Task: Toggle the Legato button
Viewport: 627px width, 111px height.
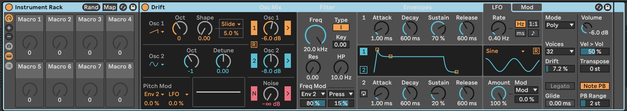Action: (x=560, y=86)
